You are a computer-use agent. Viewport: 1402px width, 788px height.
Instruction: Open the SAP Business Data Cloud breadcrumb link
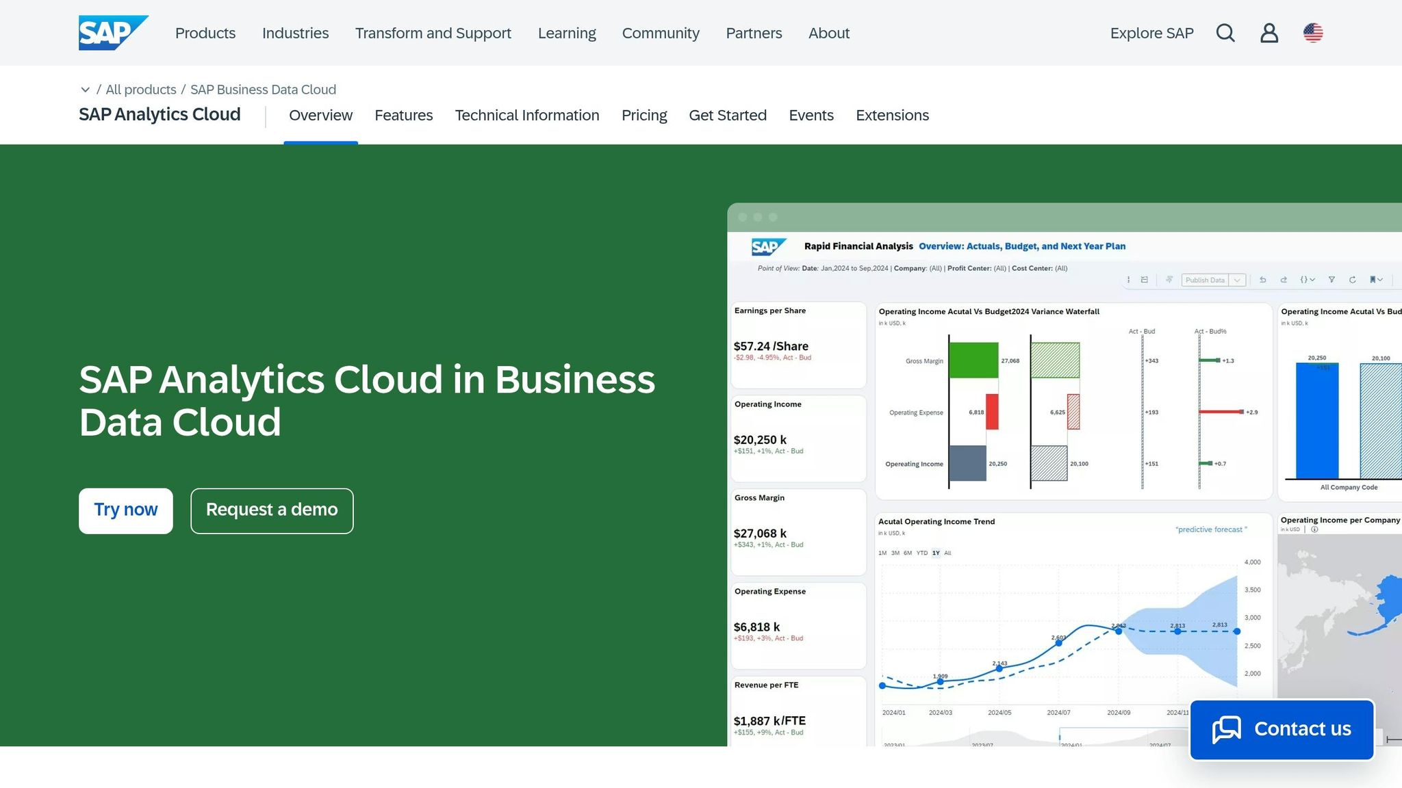tap(263, 90)
